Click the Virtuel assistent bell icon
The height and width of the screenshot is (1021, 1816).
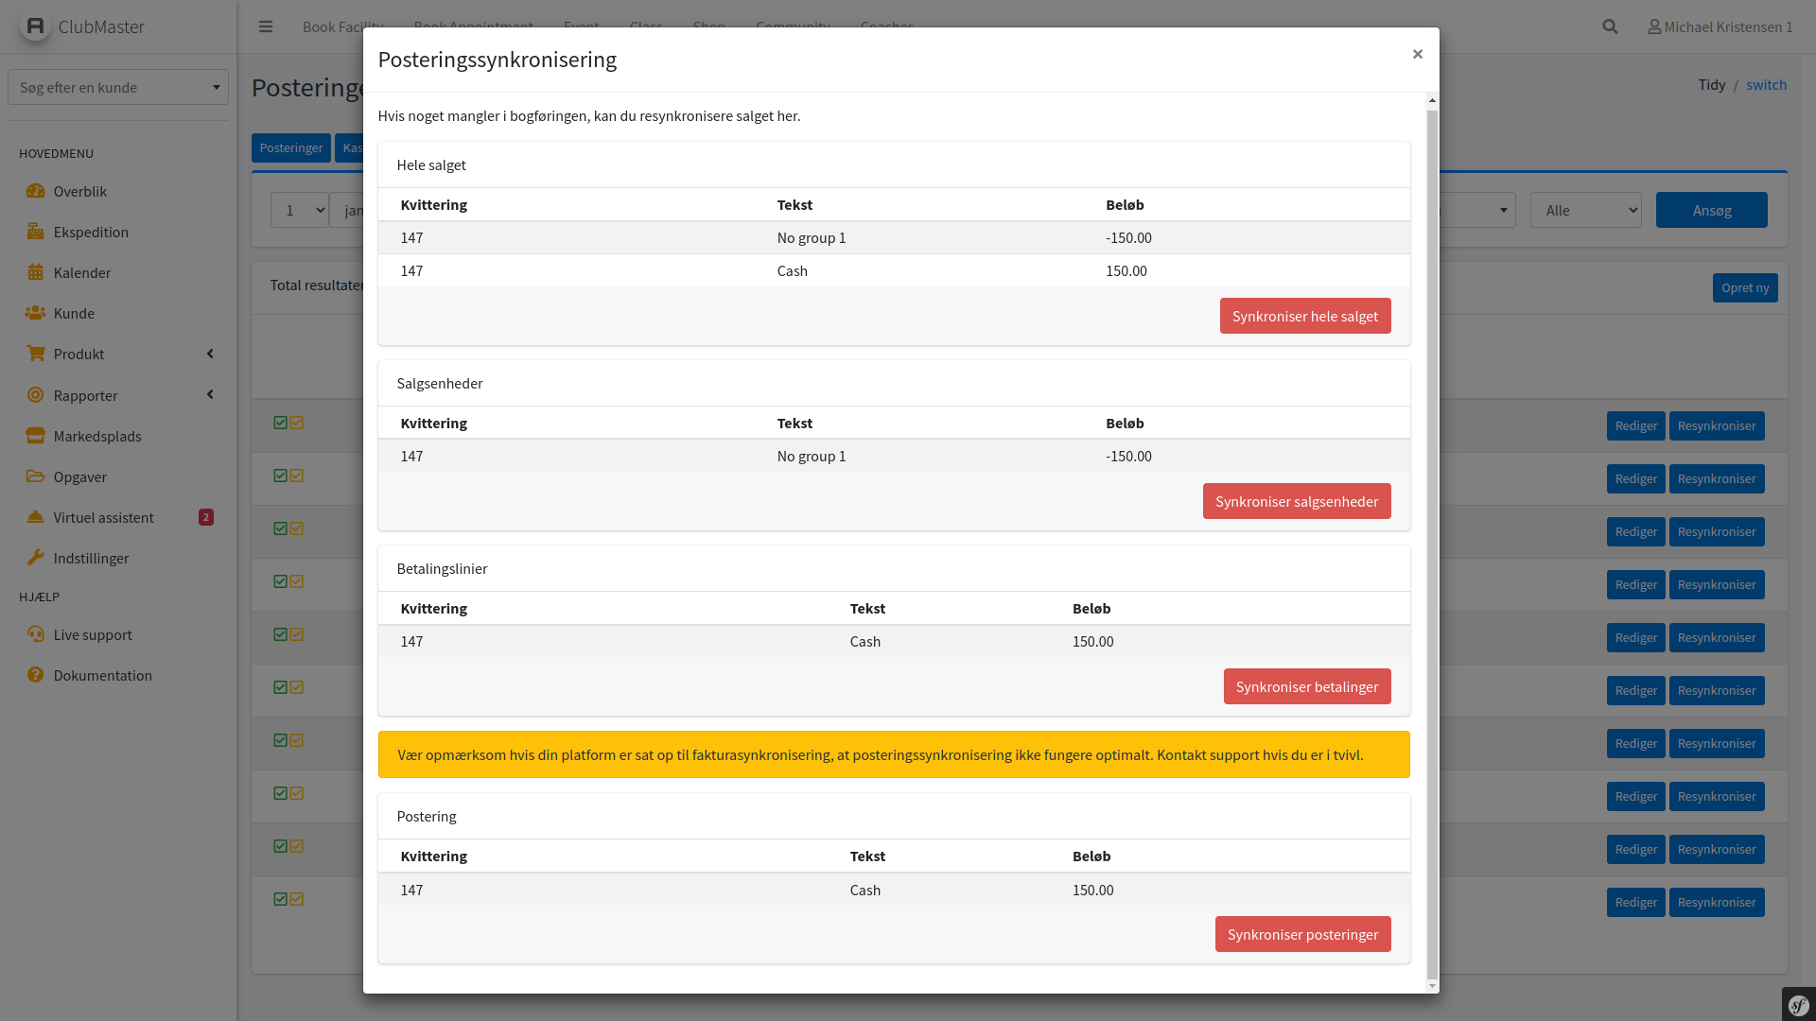35,517
